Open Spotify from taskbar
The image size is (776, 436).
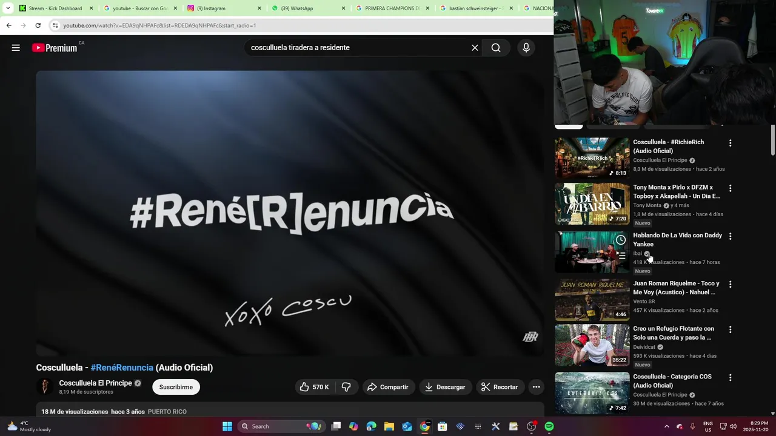(549, 426)
